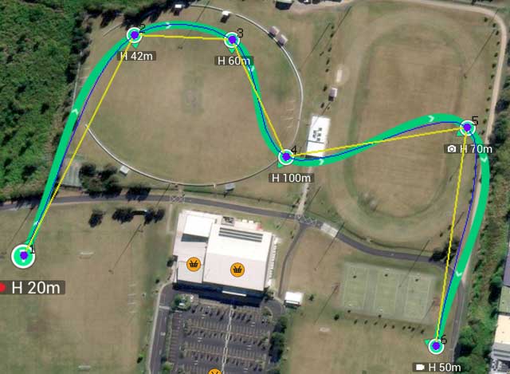Select waypoint 1 marker

(x=23, y=256)
